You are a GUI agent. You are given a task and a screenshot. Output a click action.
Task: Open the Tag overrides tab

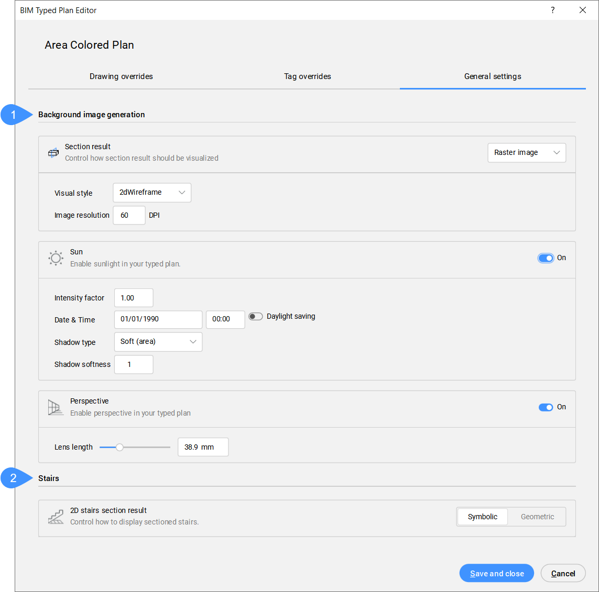[308, 76]
